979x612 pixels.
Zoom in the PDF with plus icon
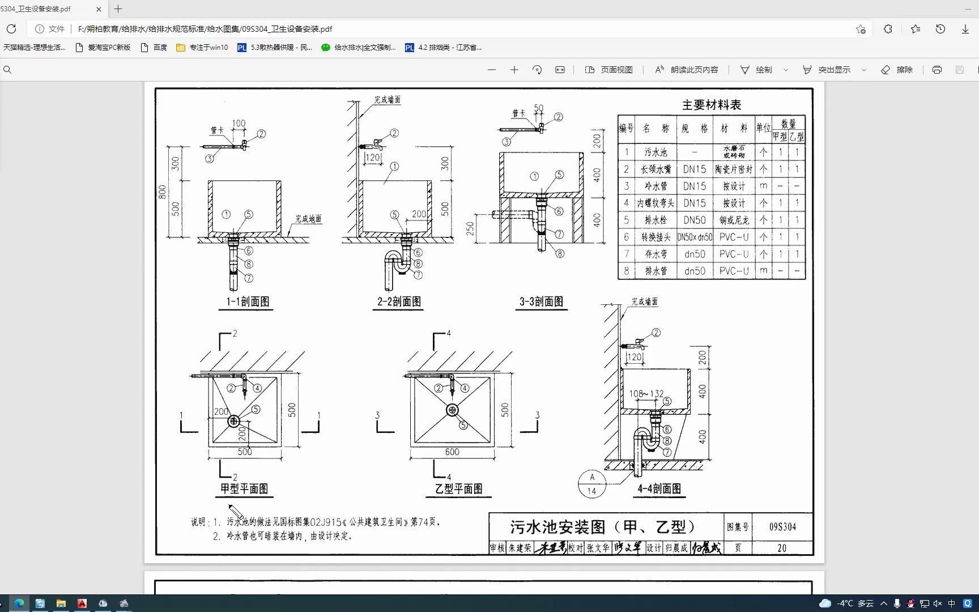[514, 70]
